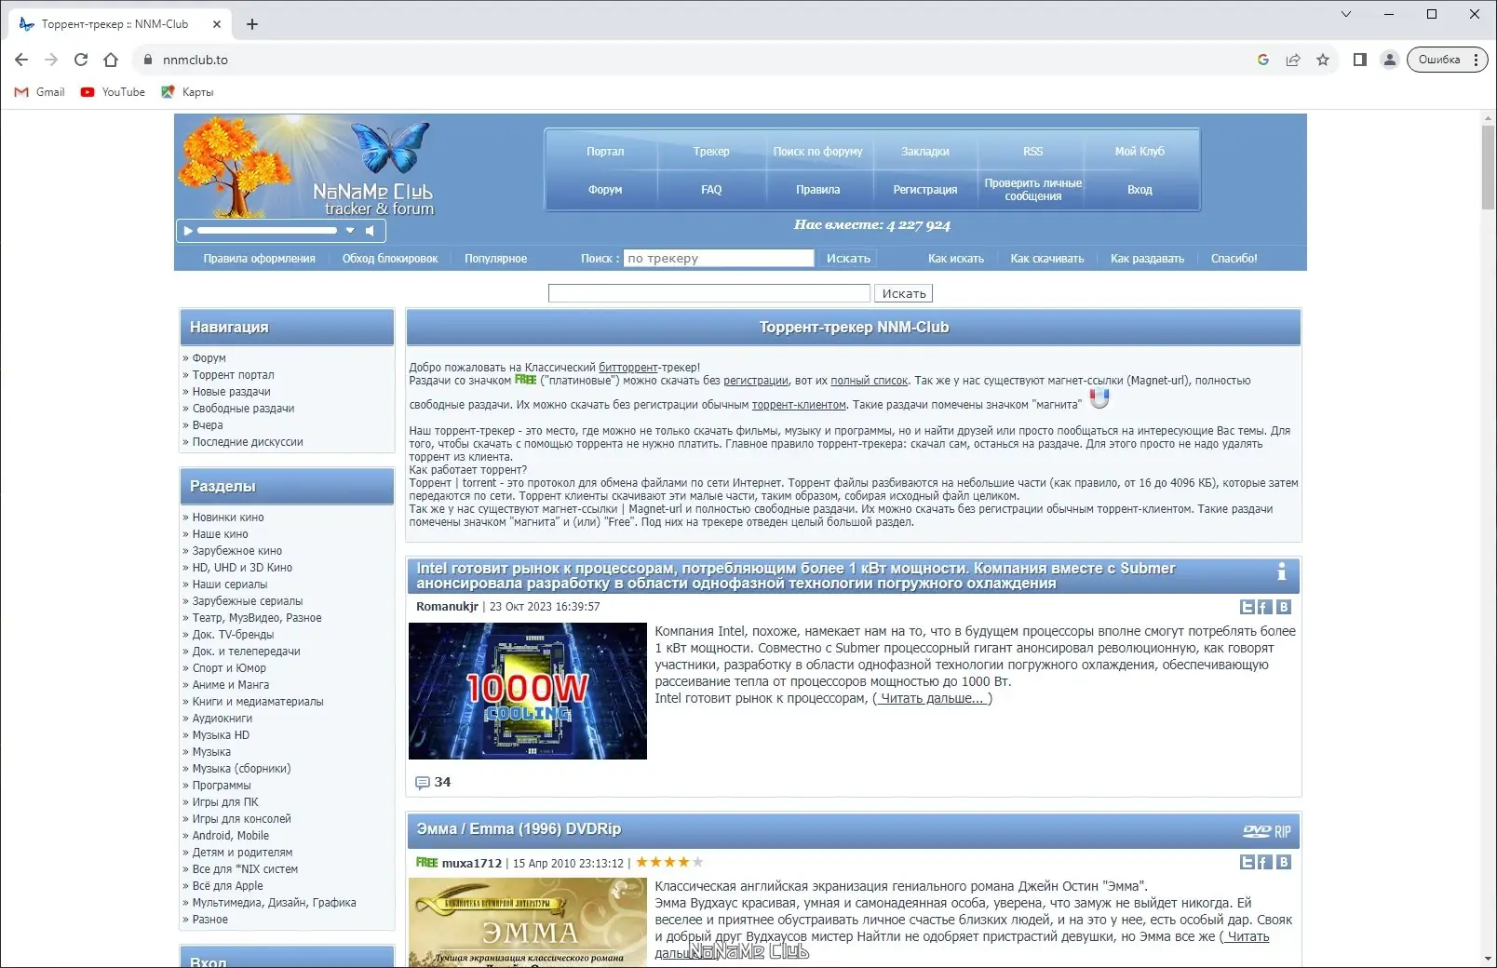Mute the header audio player speaker

(370, 230)
